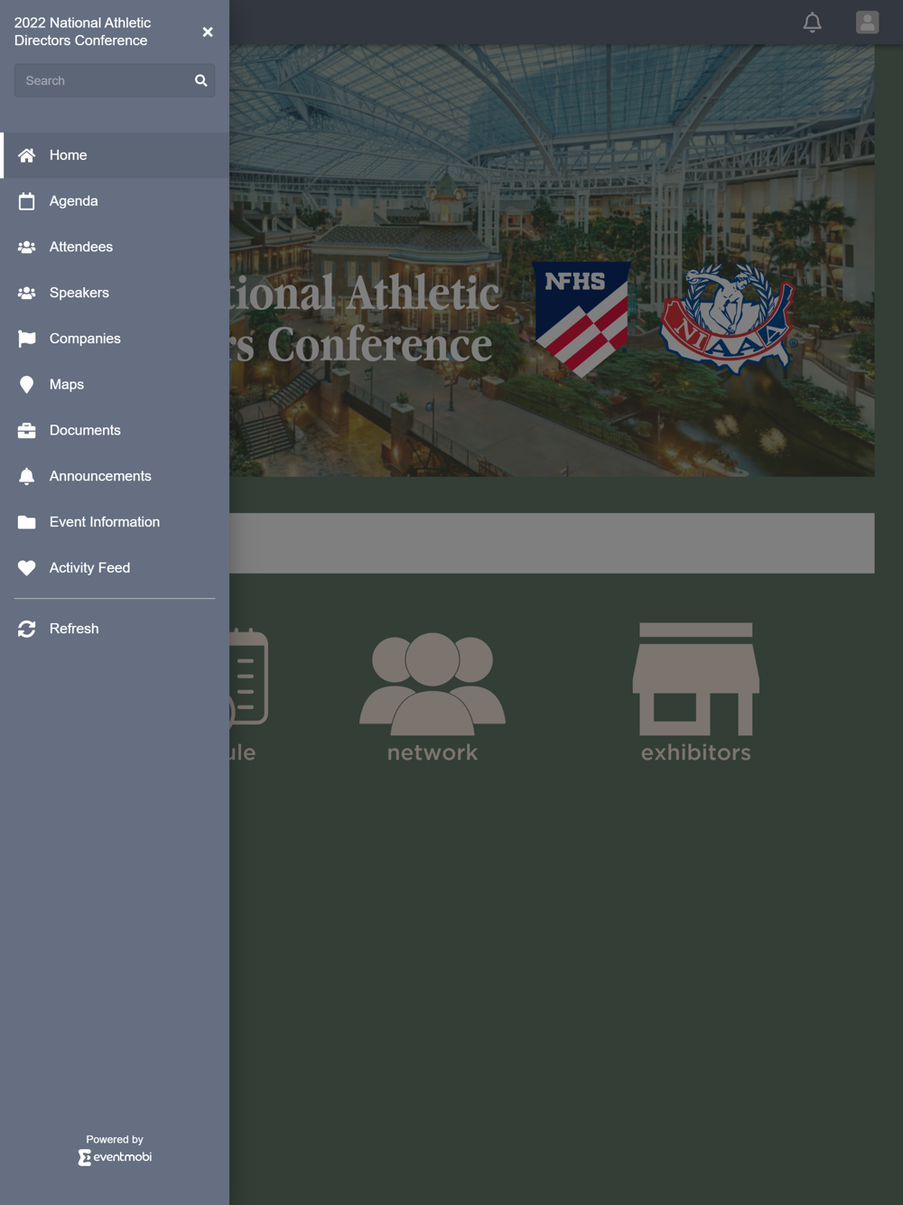
Task: Click the Event Information folder icon
Action: point(27,522)
